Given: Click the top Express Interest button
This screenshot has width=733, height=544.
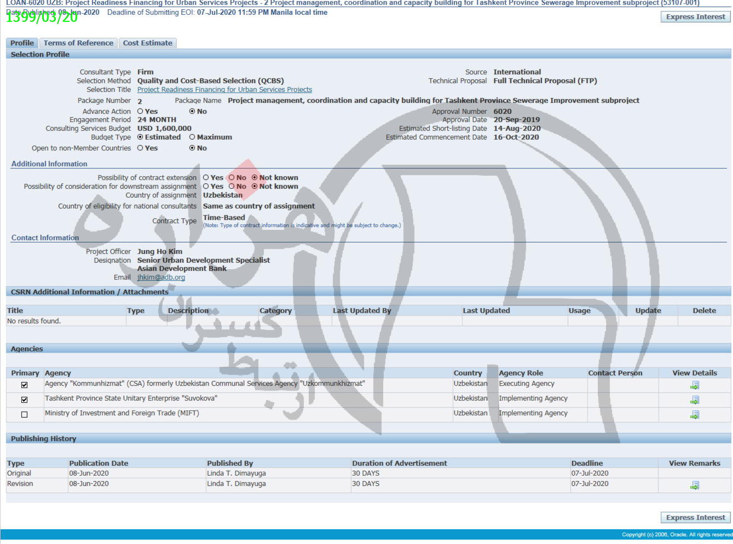Looking at the screenshot, I should (695, 17).
